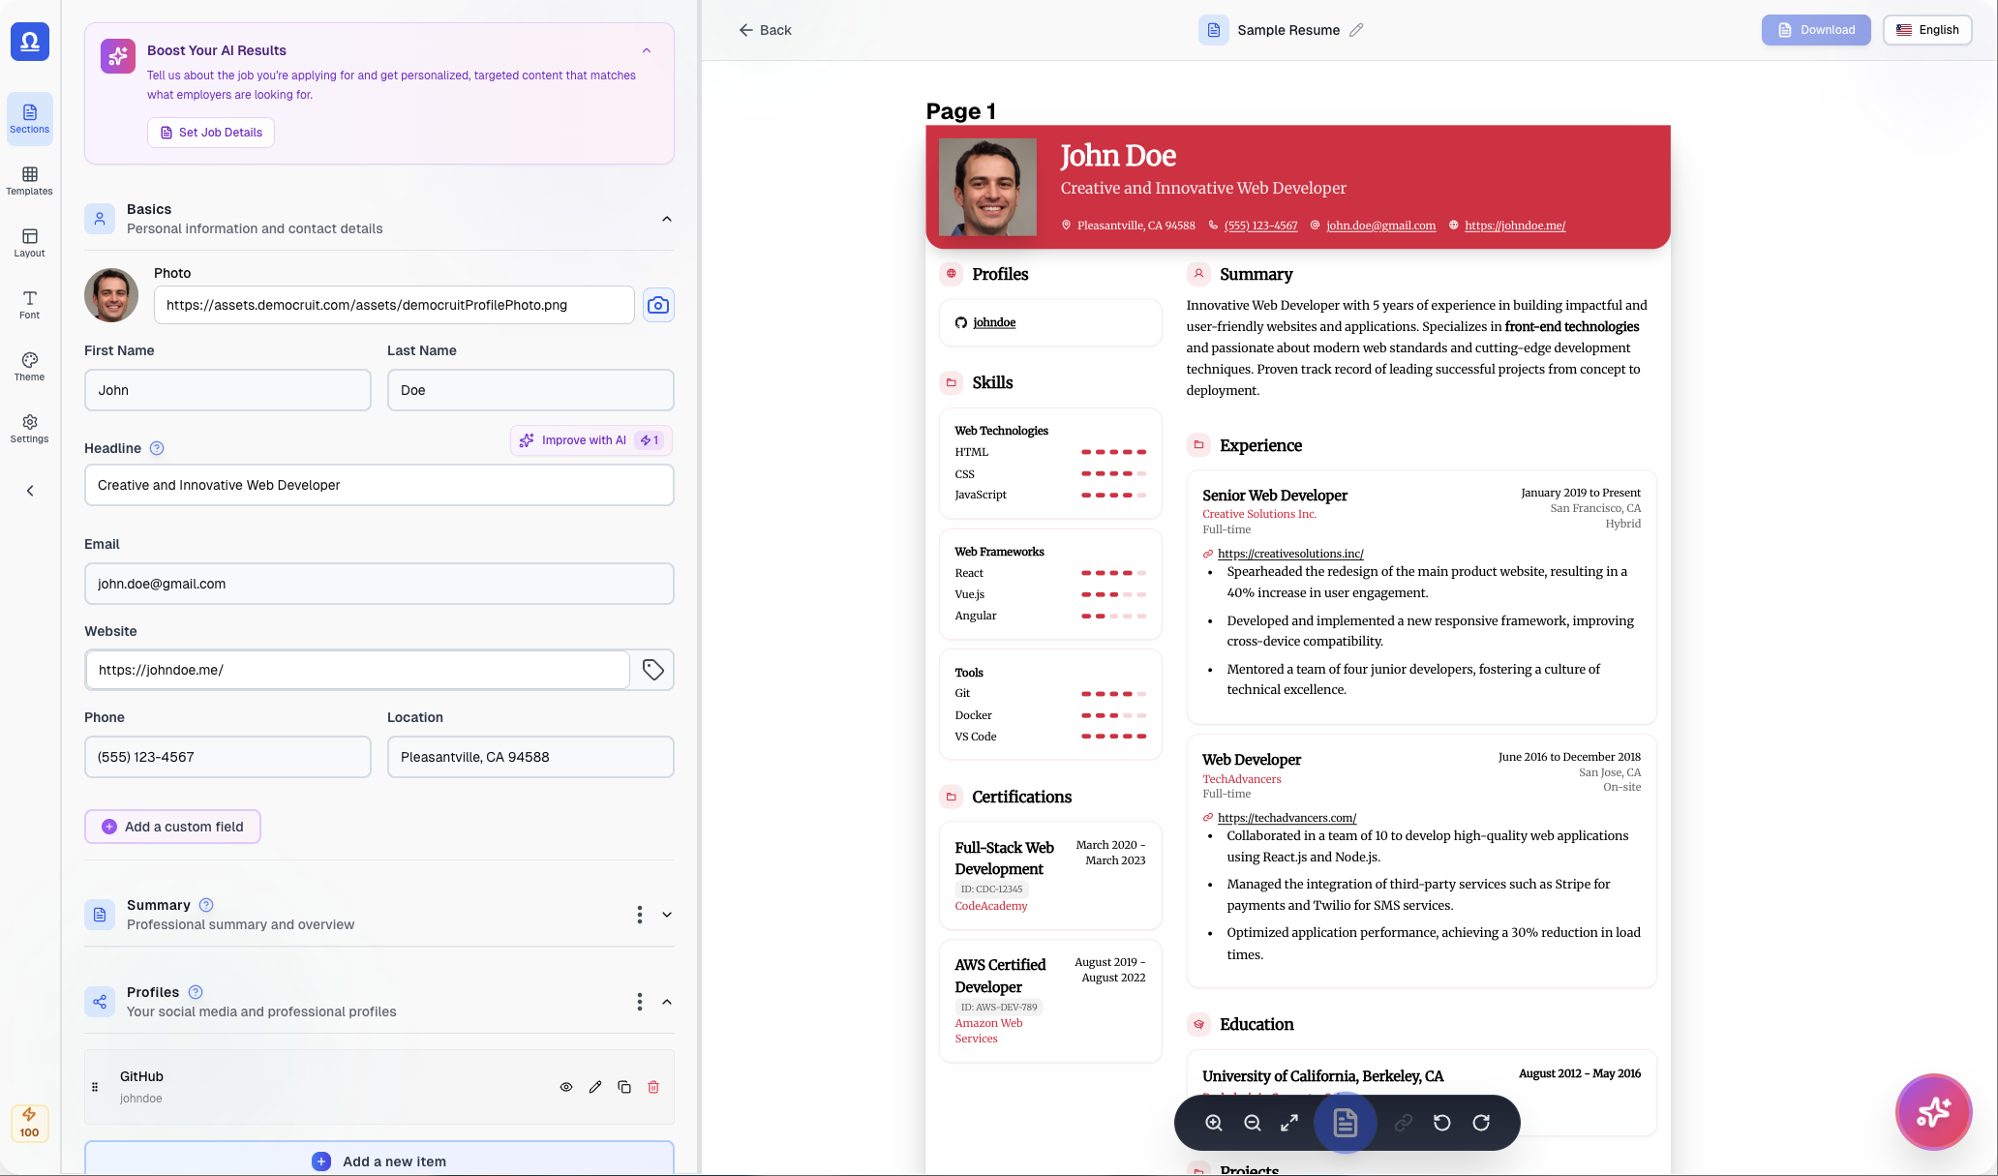
Task: Open the Profiles section options menu
Action: coord(639,1002)
